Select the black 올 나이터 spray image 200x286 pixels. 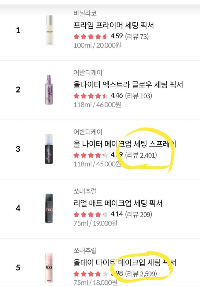49,149
